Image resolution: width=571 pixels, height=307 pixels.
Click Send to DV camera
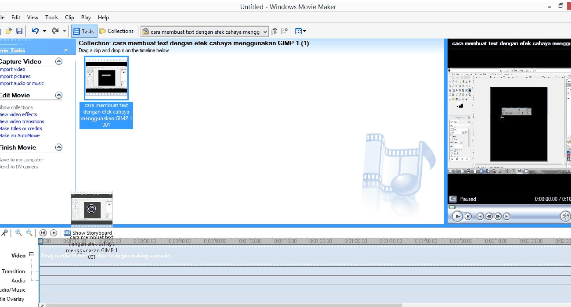(x=19, y=167)
